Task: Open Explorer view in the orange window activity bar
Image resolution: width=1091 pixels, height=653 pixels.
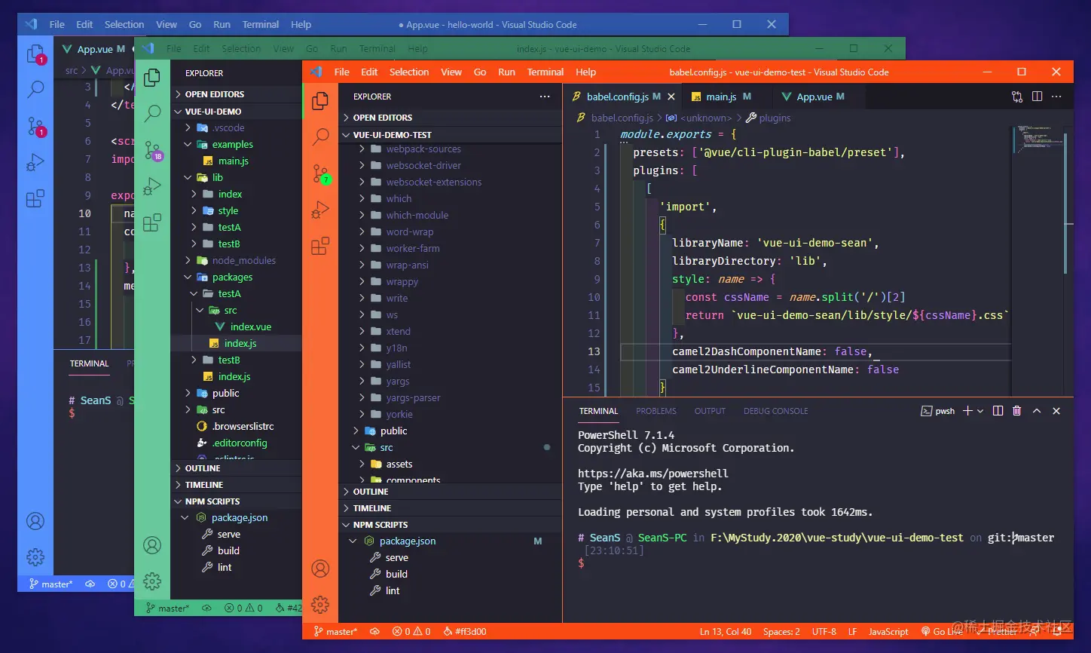Action: click(320, 100)
